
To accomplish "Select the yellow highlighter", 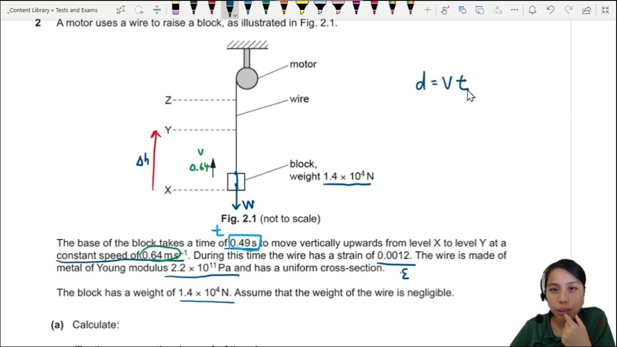I will [x=302, y=9].
